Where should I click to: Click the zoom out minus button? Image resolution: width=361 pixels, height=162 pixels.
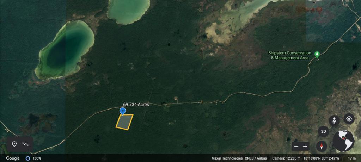coord(296,147)
